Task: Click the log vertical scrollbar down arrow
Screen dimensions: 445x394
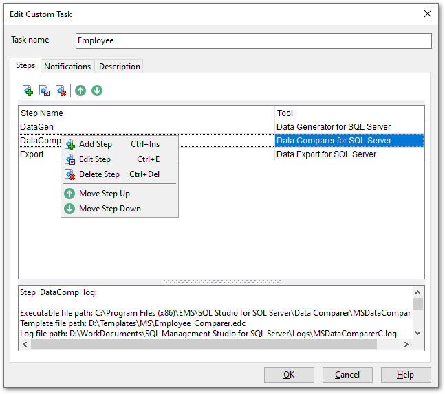Action: tap(417, 333)
